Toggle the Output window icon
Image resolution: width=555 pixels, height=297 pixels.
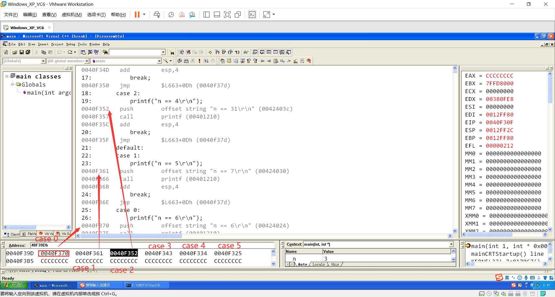90,52
